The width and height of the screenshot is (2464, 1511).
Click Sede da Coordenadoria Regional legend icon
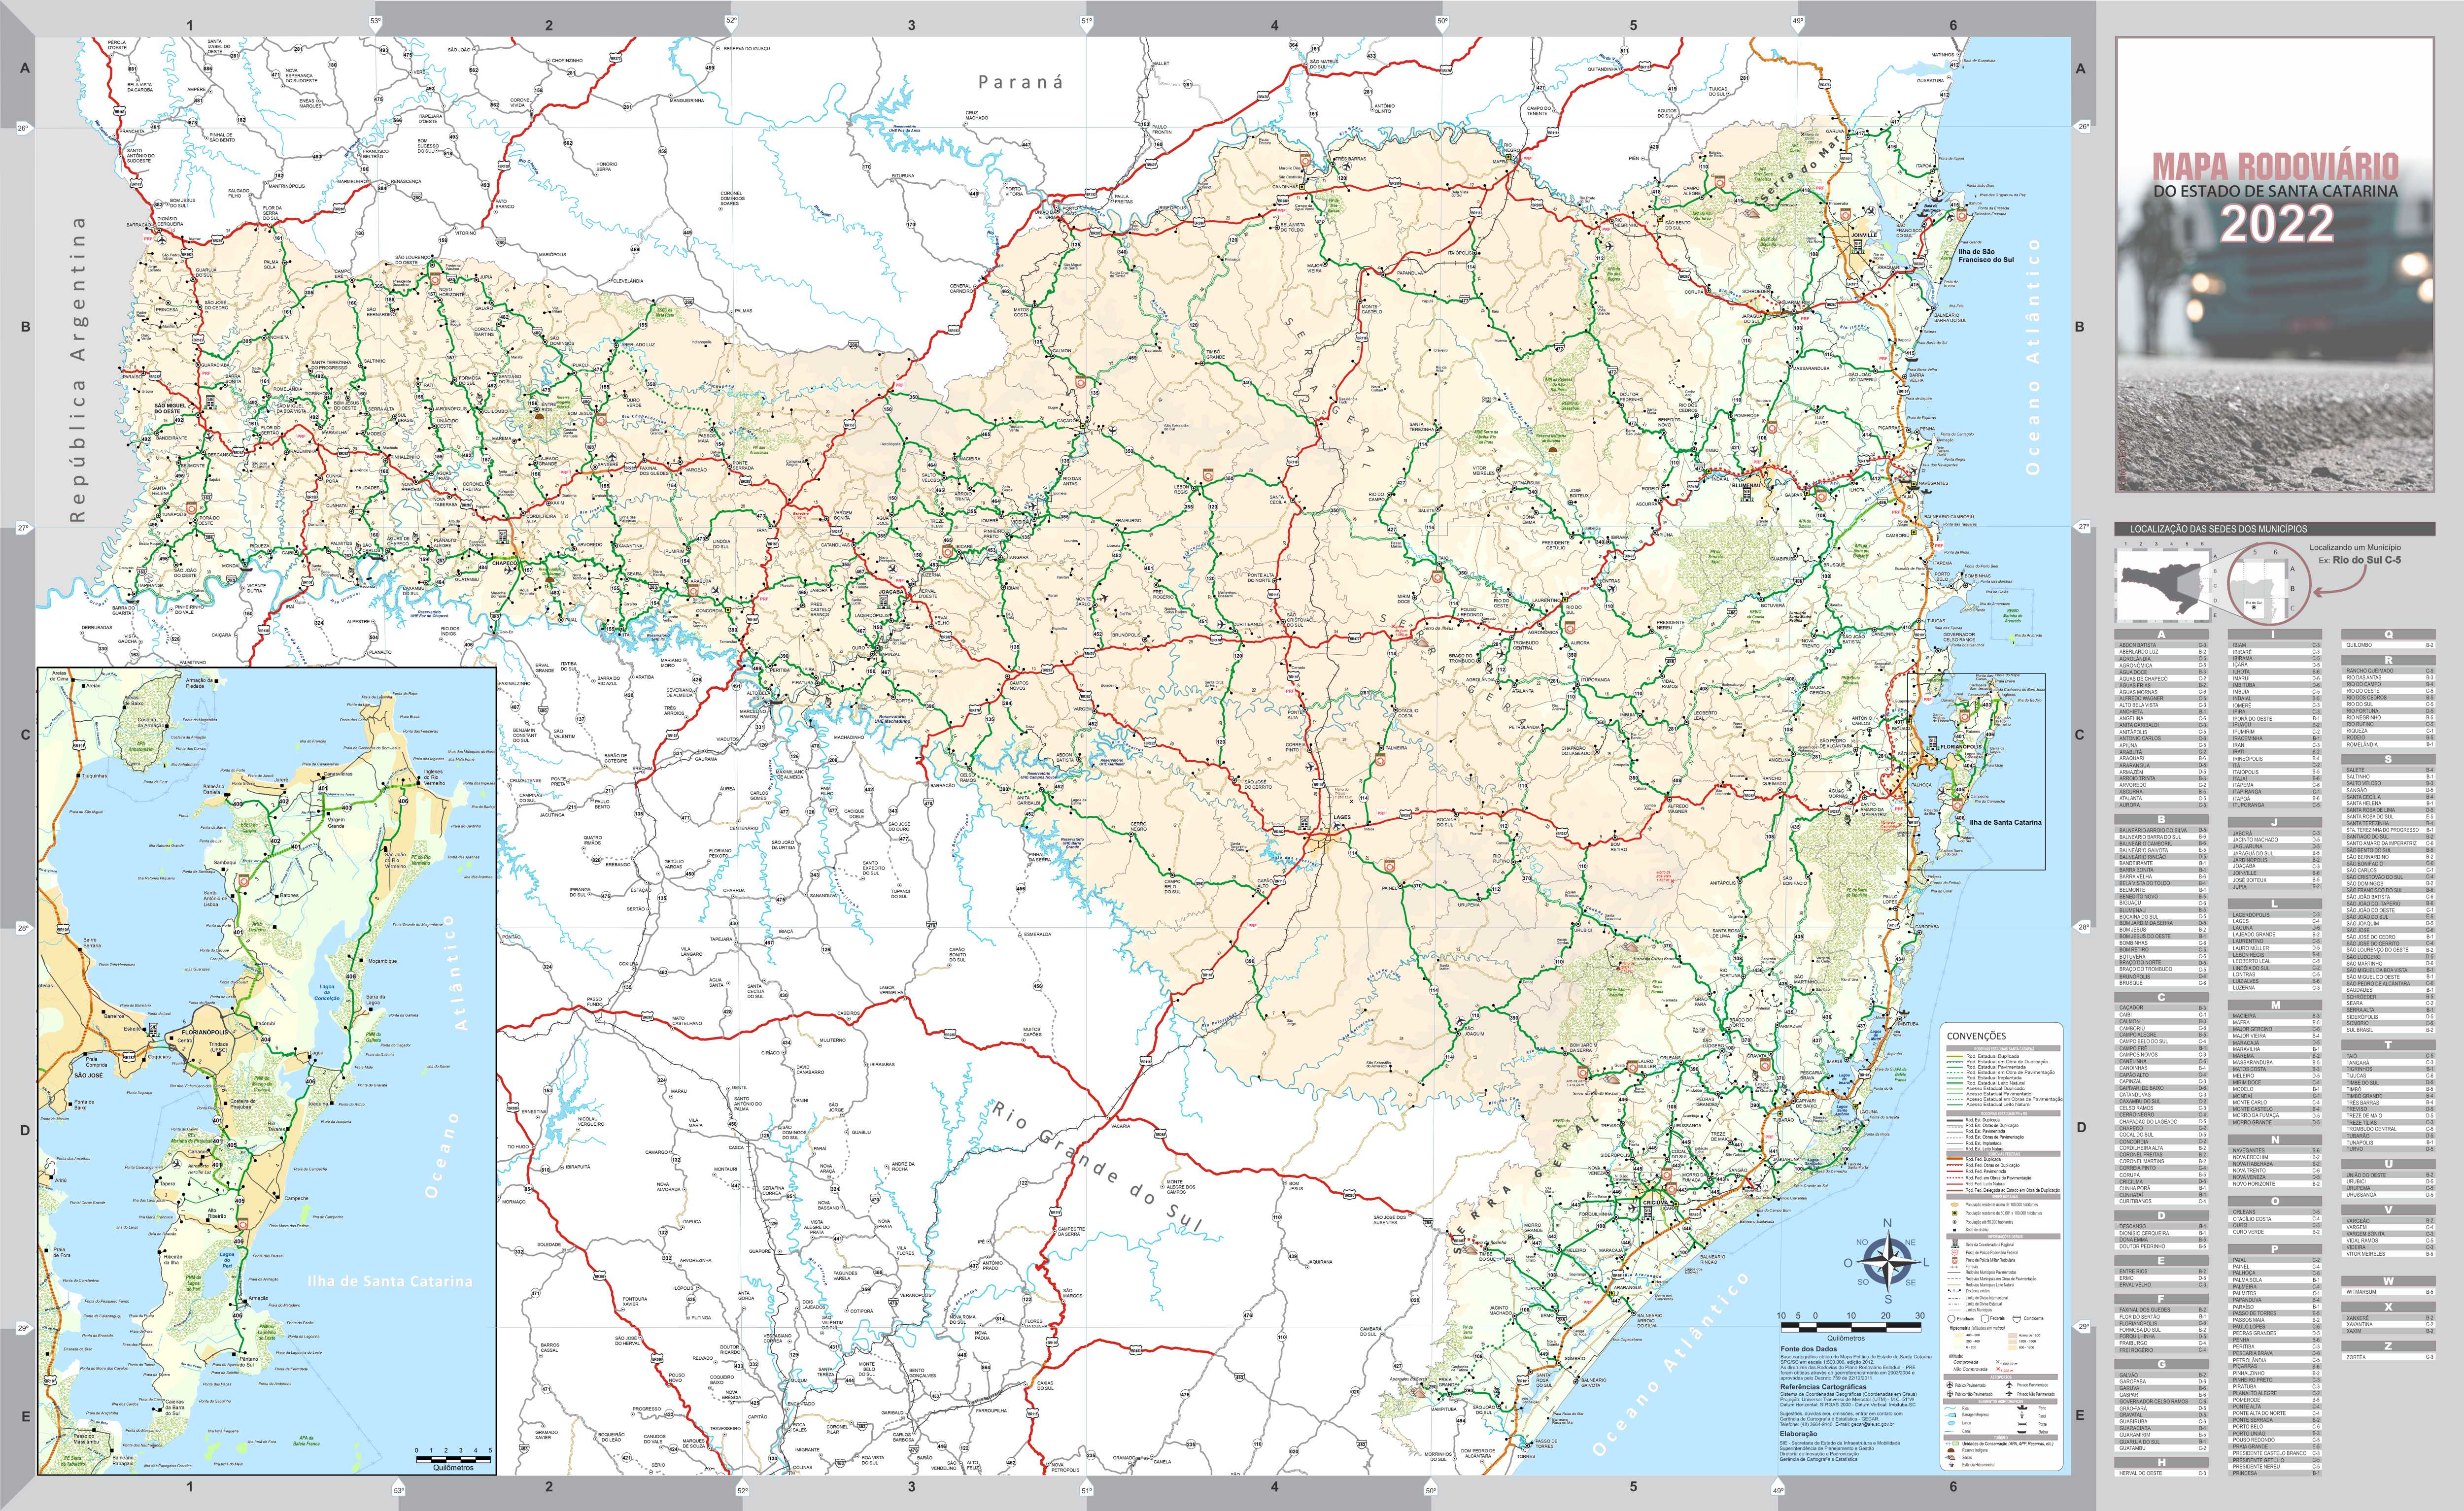[1955, 1244]
